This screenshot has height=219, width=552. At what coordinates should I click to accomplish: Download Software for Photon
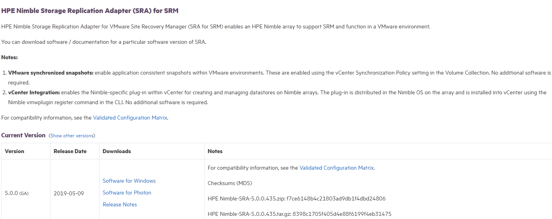127,193
